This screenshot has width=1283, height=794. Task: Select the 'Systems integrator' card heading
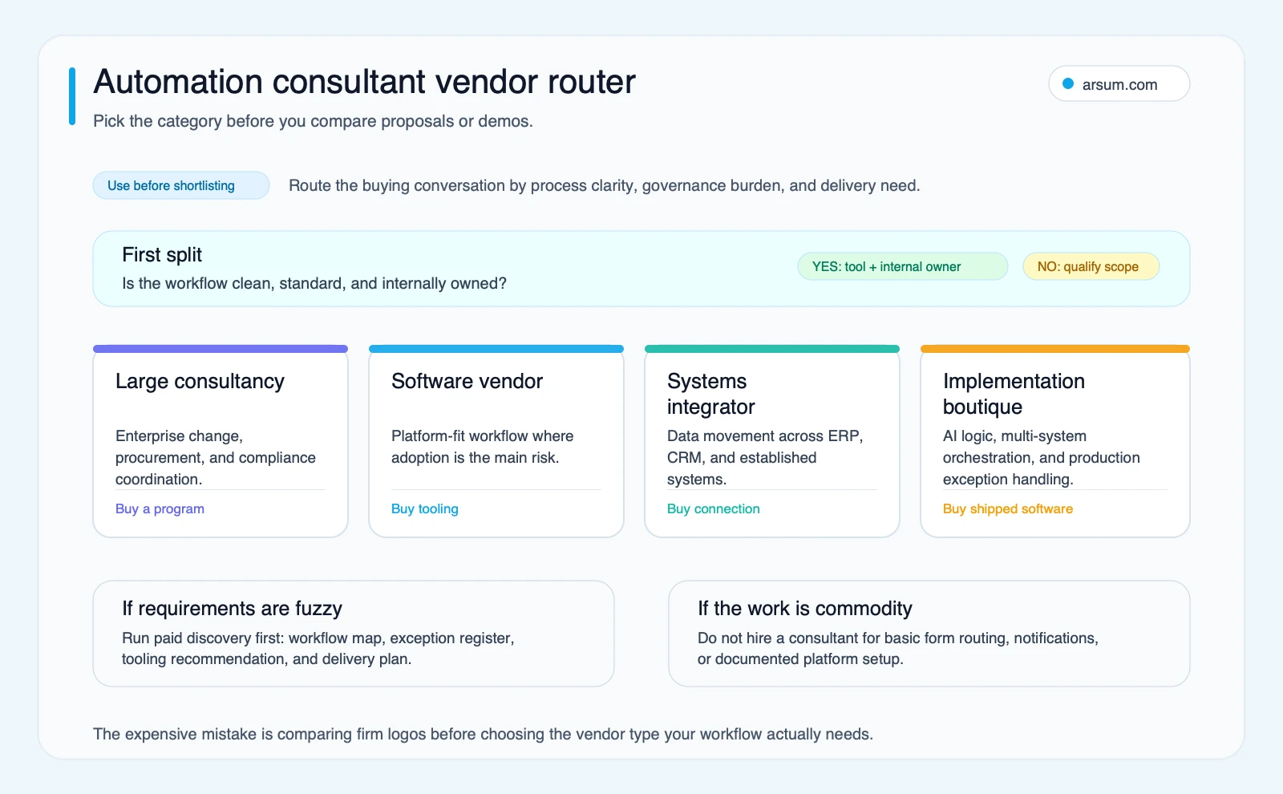click(x=710, y=394)
